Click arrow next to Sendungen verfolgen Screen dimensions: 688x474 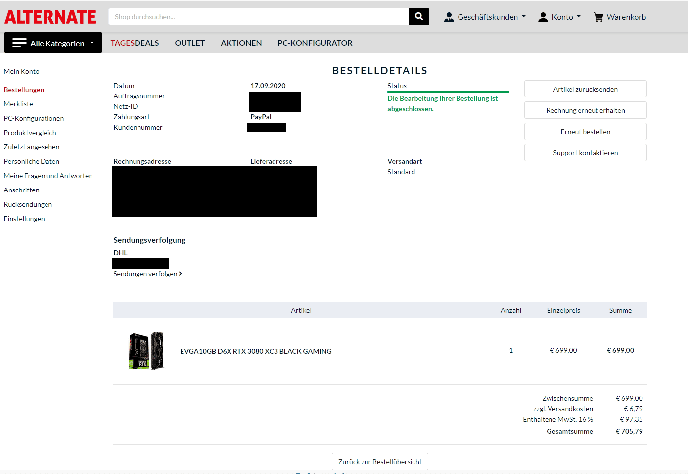(x=180, y=274)
